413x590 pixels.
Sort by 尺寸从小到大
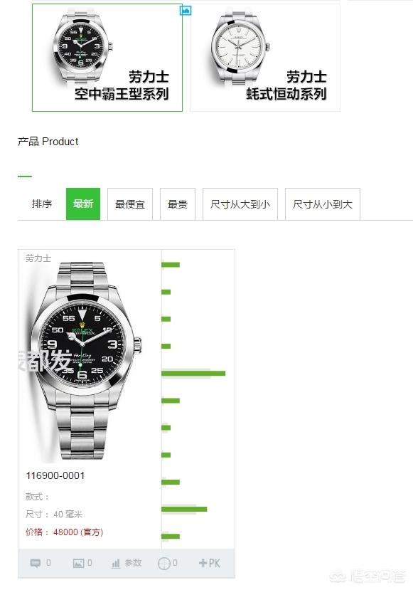(323, 204)
